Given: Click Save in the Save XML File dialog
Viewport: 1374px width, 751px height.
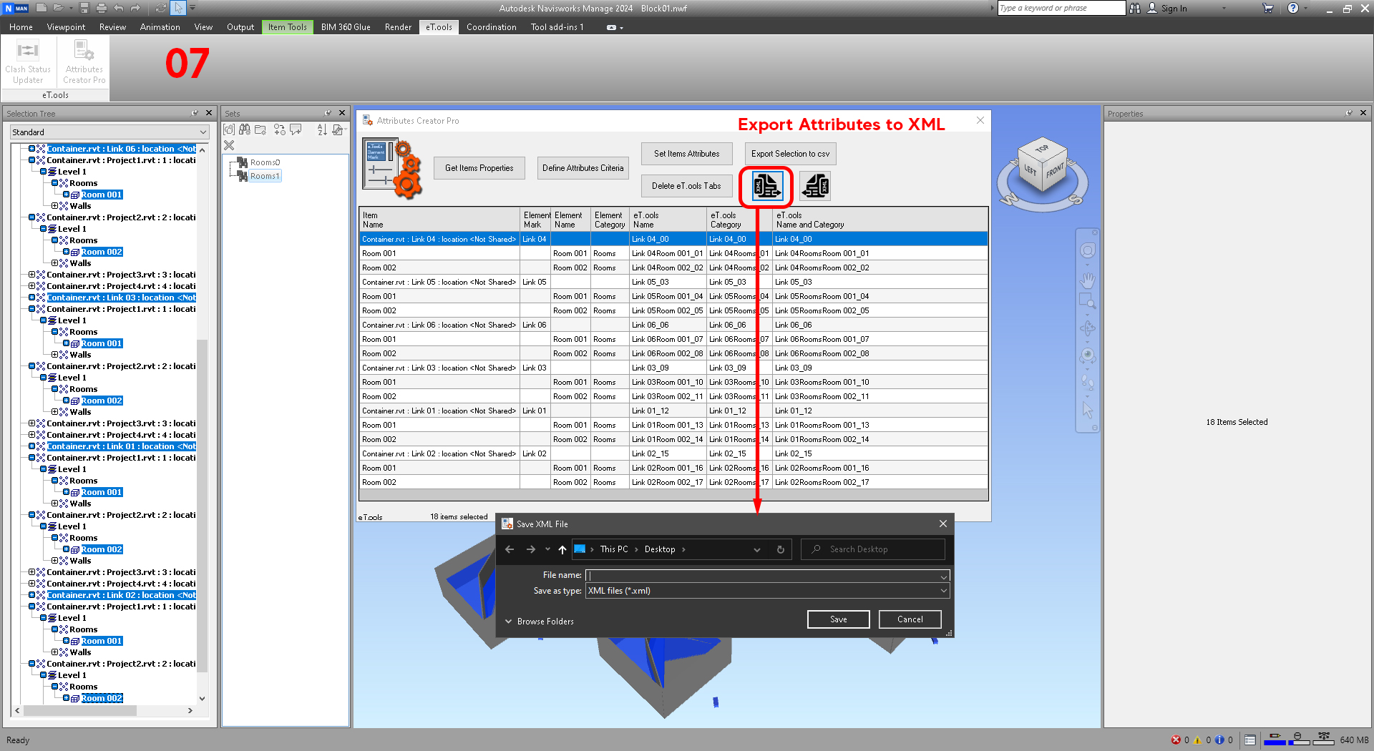Looking at the screenshot, I should pos(838,619).
